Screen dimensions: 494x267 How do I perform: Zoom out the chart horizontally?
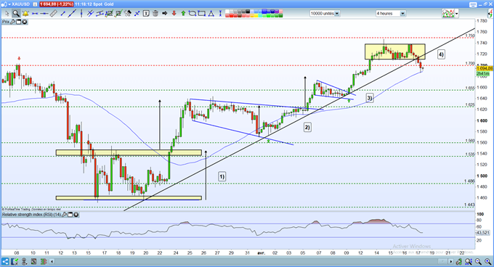click(x=478, y=261)
